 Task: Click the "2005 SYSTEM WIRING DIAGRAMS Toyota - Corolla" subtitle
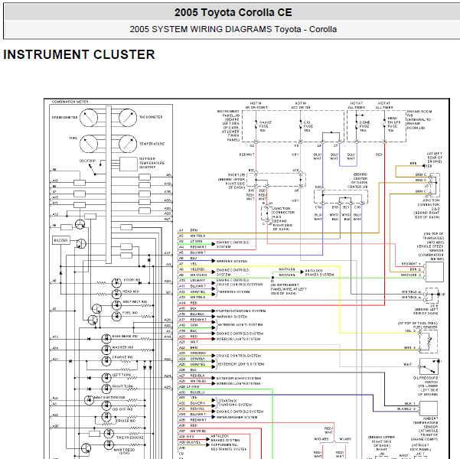coord(233,29)
